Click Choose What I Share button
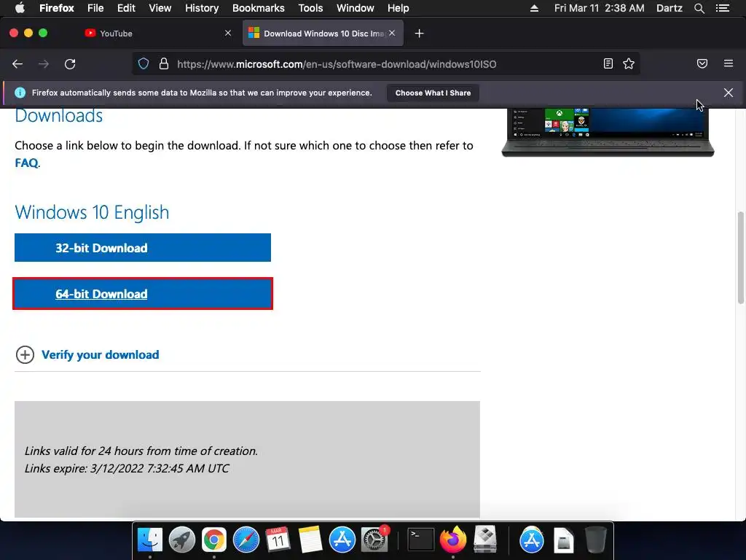This screenshot has height=560, width=746. pos(433,93)
